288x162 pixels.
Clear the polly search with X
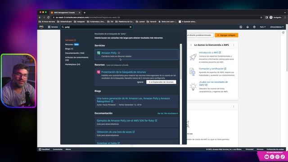[x=130, y=27]
